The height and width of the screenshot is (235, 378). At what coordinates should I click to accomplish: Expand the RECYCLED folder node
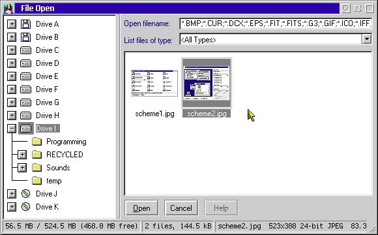[22, 155]
